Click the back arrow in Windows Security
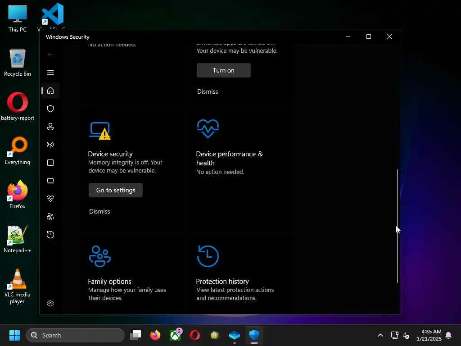The image size is (461, 346). pyautogui.click(x=50, y=55)
